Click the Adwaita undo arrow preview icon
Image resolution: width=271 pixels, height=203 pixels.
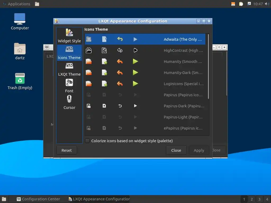coord(120,39)
